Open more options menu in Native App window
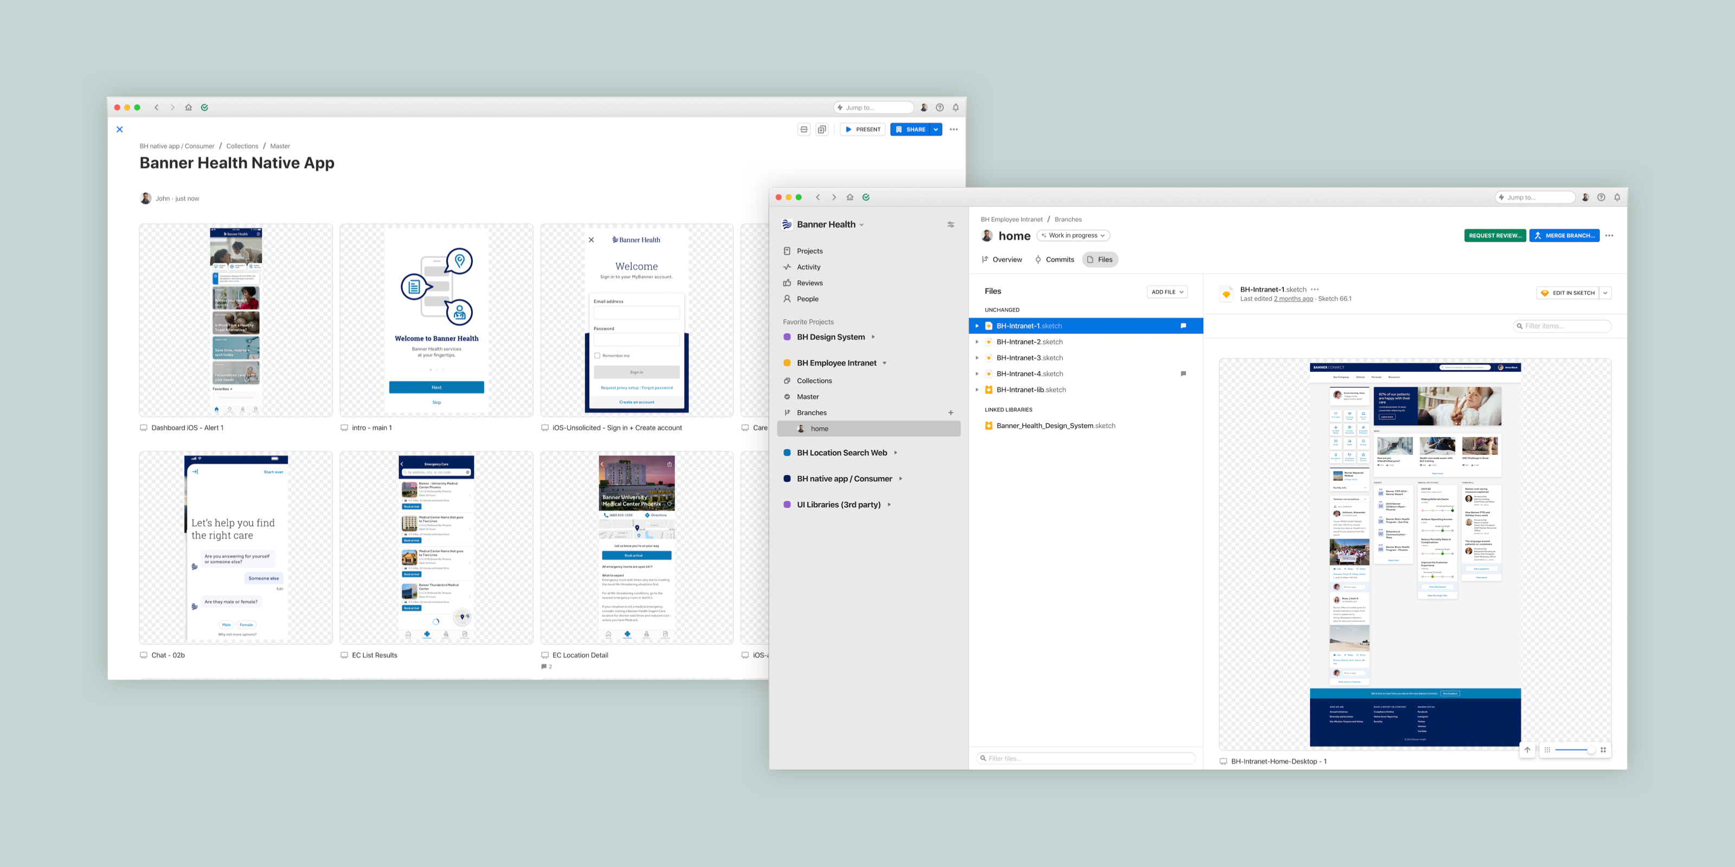 click(x=954, y=130)
